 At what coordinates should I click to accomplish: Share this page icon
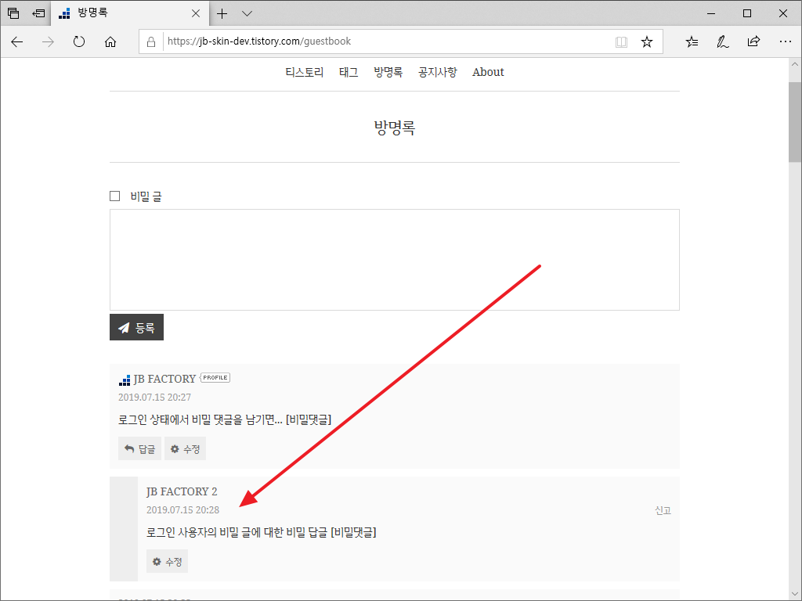[753, 41]
